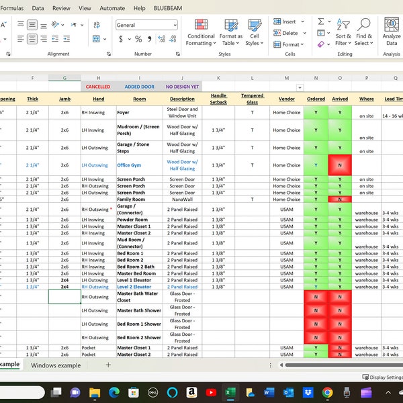Open the Format cells menu

(x=288, y=44)
